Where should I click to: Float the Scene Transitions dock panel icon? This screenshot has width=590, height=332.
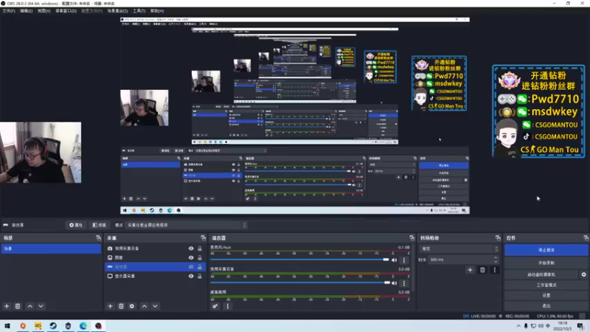(498, 238)
